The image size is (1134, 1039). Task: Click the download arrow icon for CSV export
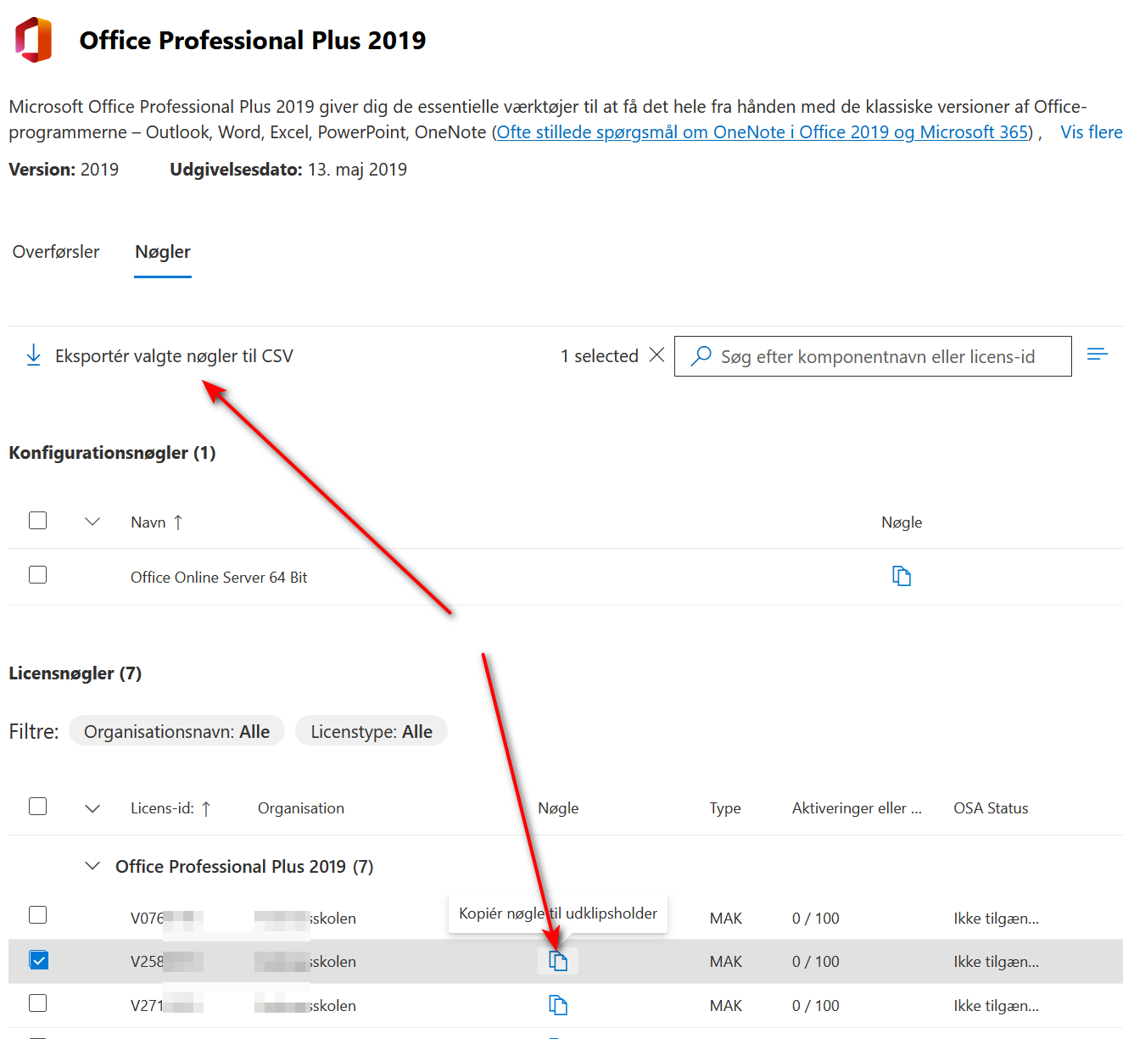point(33,355)
